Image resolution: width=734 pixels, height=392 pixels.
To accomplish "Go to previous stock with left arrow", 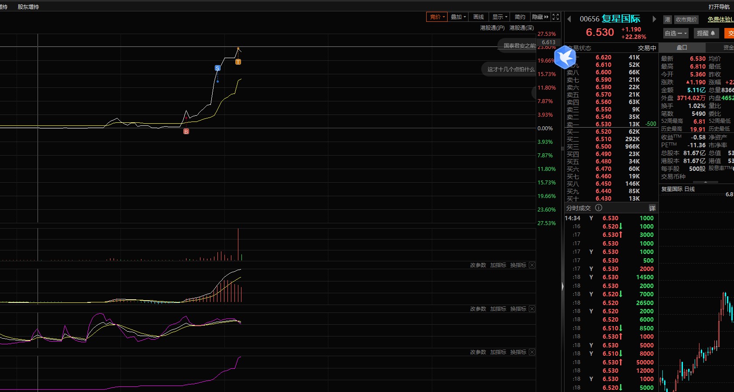I will (569, 19).
